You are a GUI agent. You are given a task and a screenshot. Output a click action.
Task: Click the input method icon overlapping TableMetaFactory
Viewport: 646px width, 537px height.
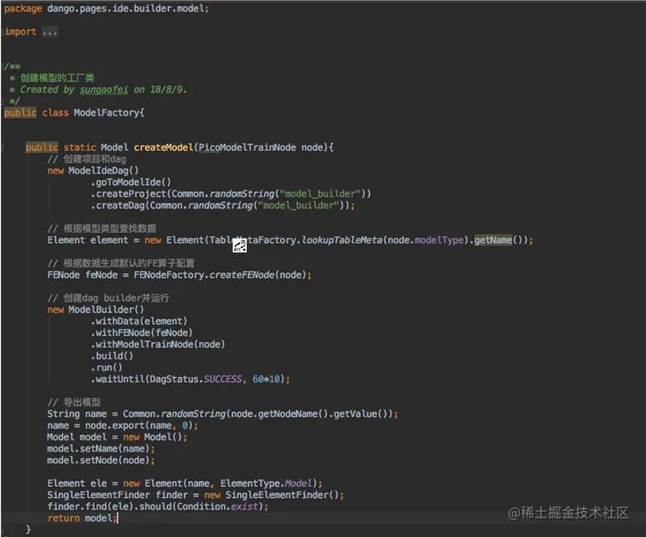pyautogui.click(x=239, y=245)
